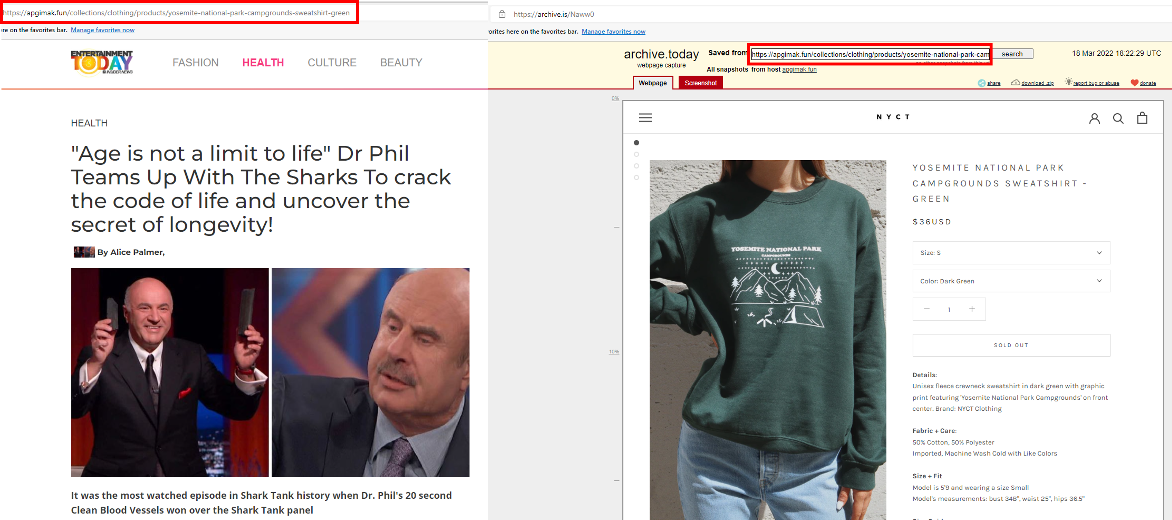Open the account profile icon
The image size is (1172, 520).
pos(1094,118)
